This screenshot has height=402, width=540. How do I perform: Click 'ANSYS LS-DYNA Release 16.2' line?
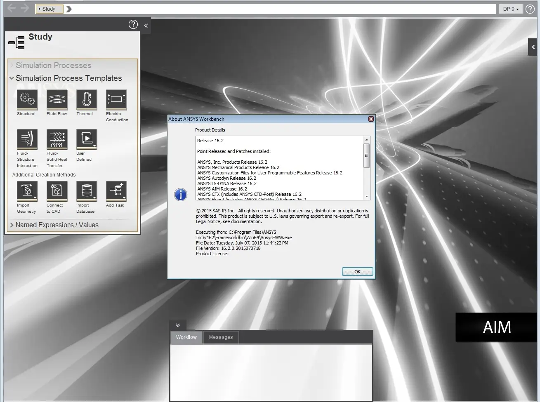click(x=227, y=183)
